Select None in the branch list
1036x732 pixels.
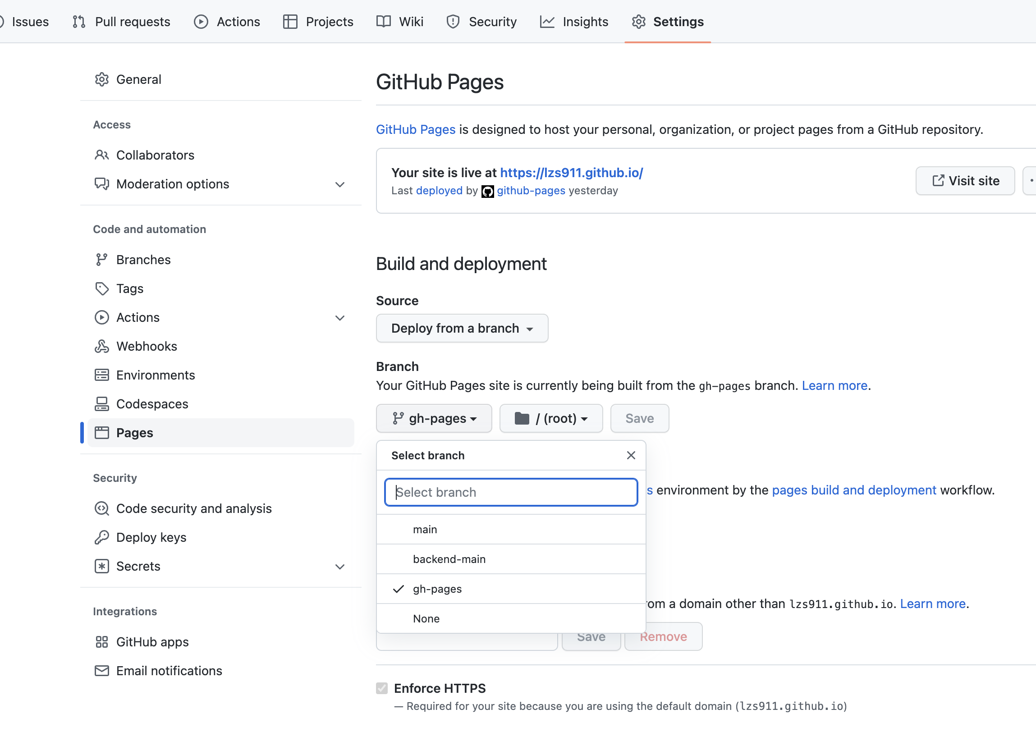coord(511,619)
